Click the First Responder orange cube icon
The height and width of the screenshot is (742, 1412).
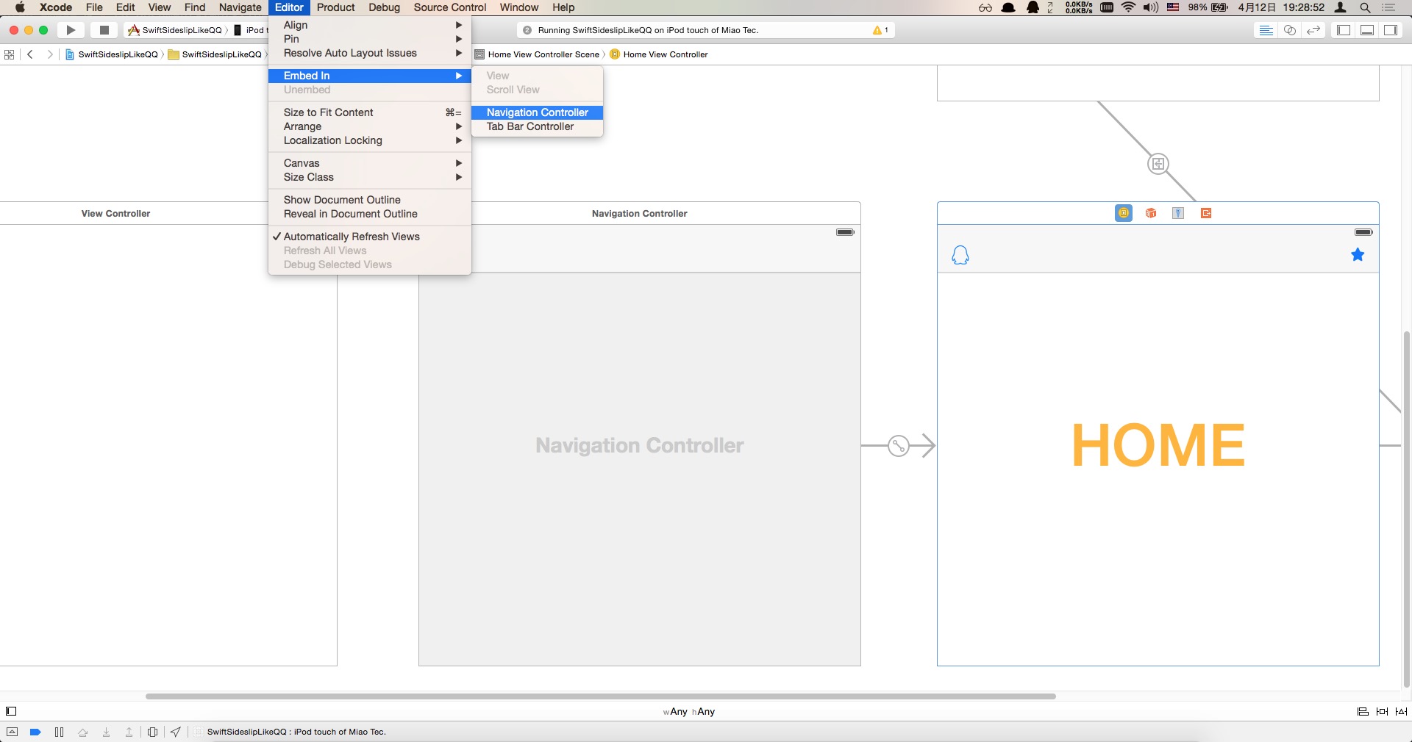click(x=1151, y=213)
